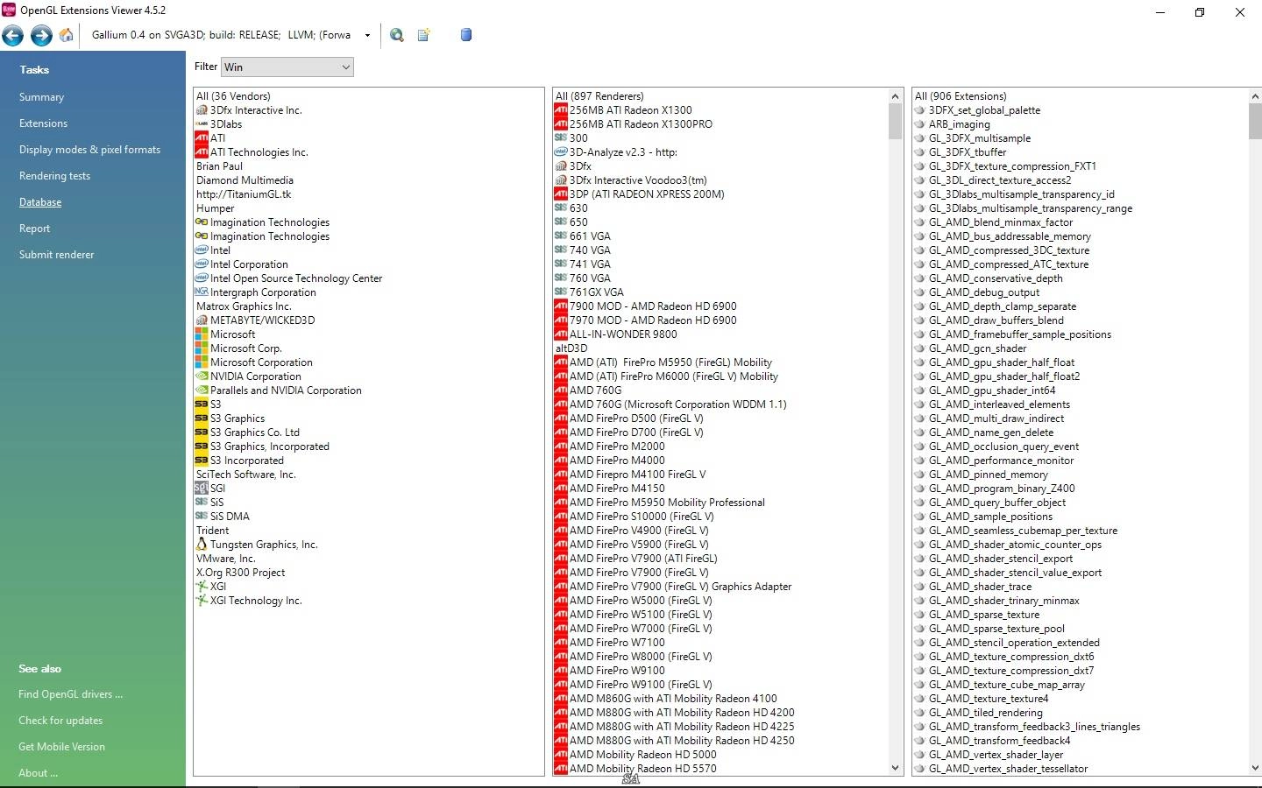Select GL_AMD_sparse_texture_pool extension
This screenshot has height=788, width=1262.
click(997, 629)
